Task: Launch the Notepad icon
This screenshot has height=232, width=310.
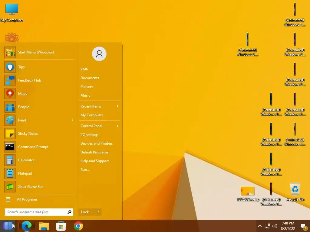Action: tap(10, 173)
